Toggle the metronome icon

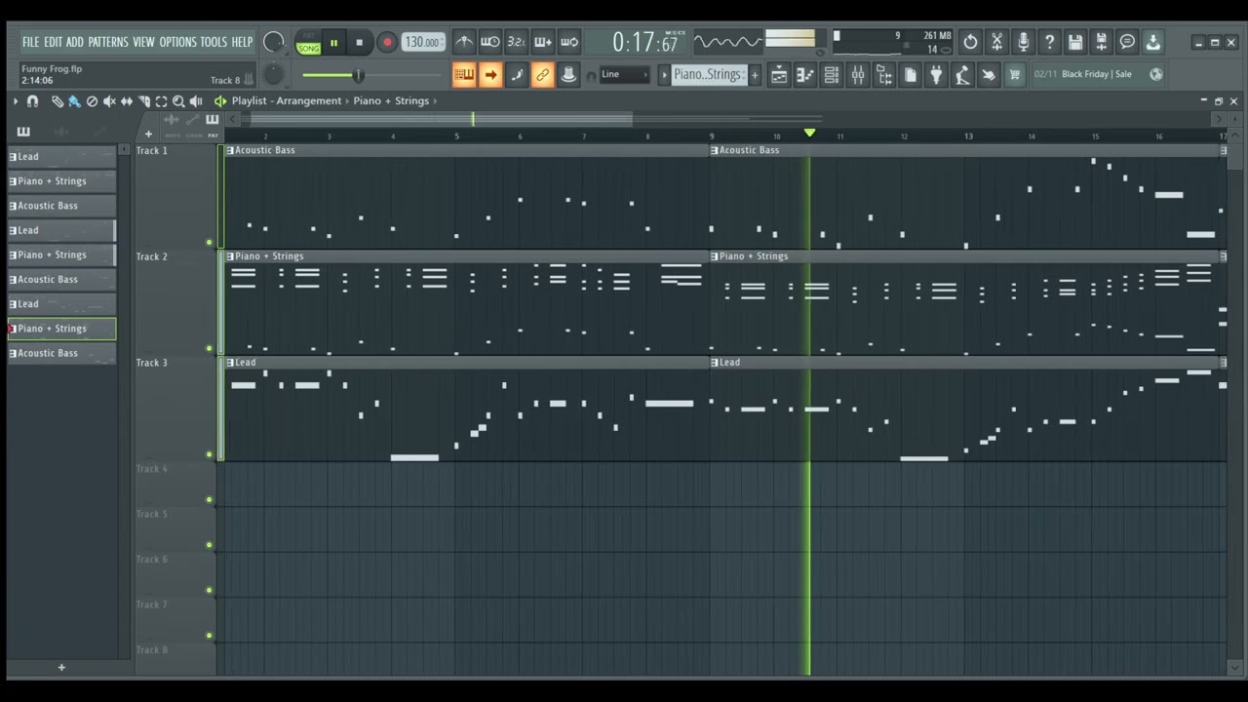464,42
